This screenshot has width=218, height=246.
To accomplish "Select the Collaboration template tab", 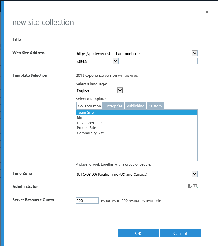I will coord(89,106).
